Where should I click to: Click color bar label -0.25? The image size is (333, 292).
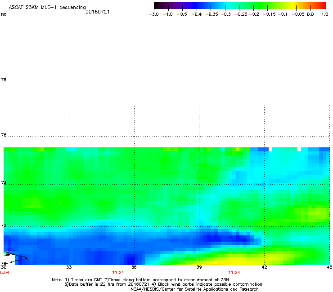[x=241, y=14]
